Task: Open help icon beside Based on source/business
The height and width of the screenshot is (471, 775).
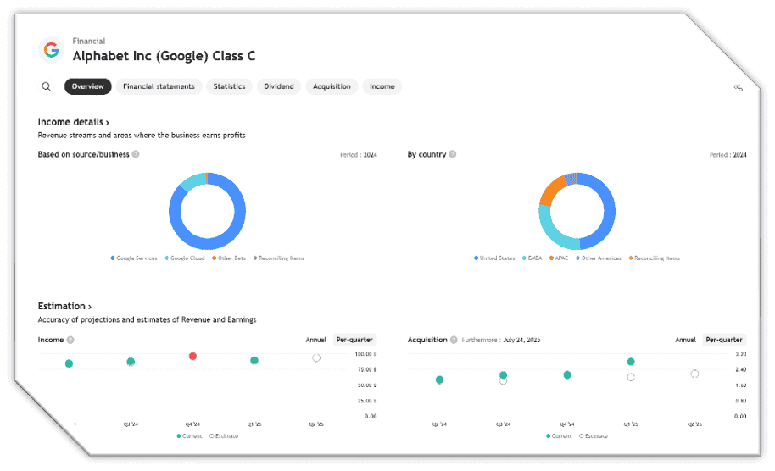Action: click(x=136, y=154)
